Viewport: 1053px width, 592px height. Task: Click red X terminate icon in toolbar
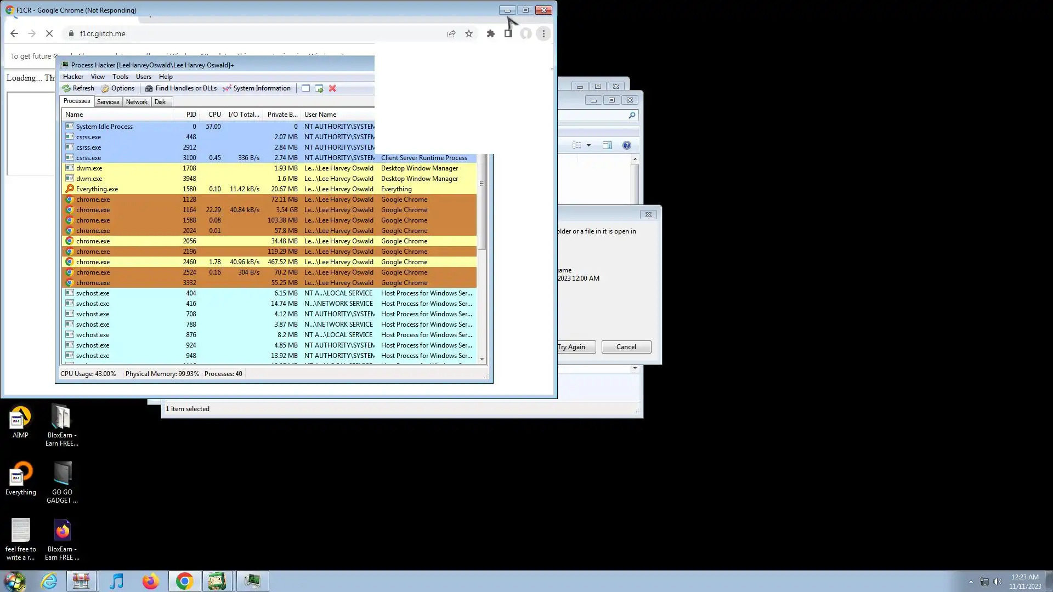pos(332,88)
